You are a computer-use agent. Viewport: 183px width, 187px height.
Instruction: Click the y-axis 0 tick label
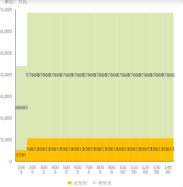click(10, 162)
